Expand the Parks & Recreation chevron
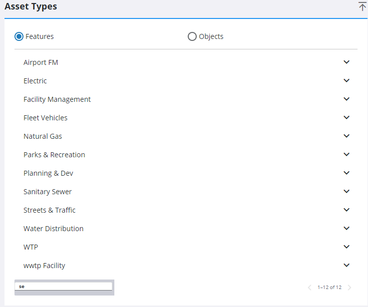Viewport: 368px width, 307px height. pos(347,155)
